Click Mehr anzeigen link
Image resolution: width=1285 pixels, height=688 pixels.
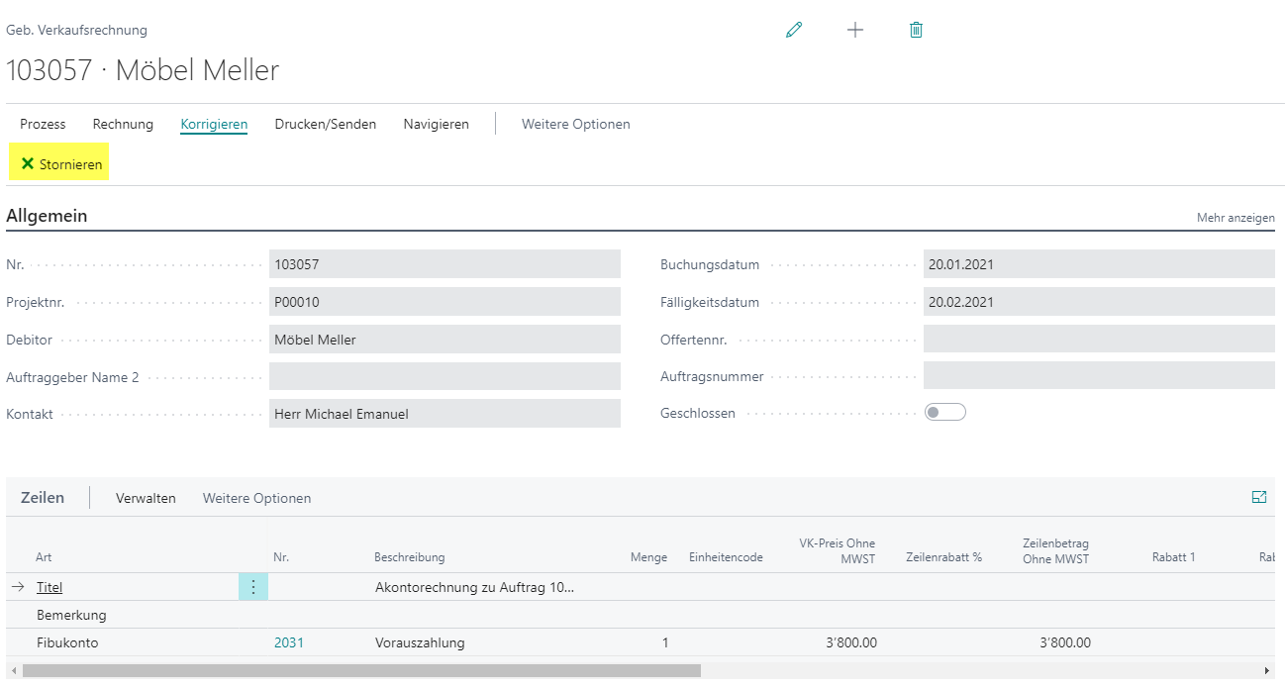point(1236,218)
